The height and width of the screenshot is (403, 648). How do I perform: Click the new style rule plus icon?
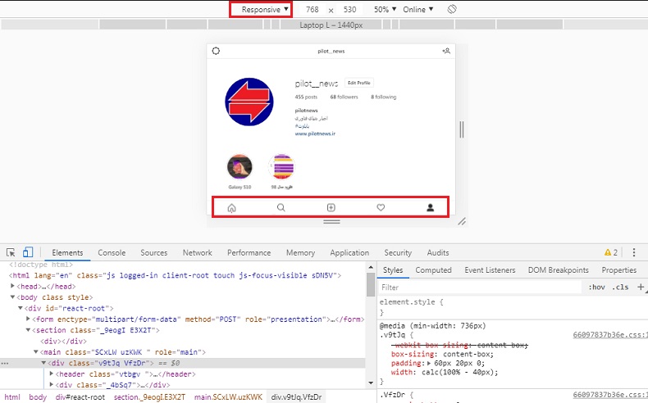(641, 287)
